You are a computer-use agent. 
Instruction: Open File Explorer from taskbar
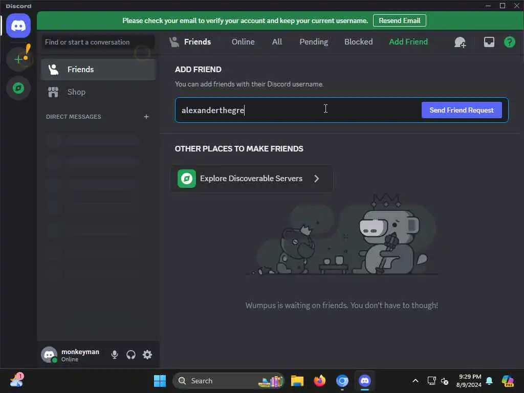[x=297, y=381]
